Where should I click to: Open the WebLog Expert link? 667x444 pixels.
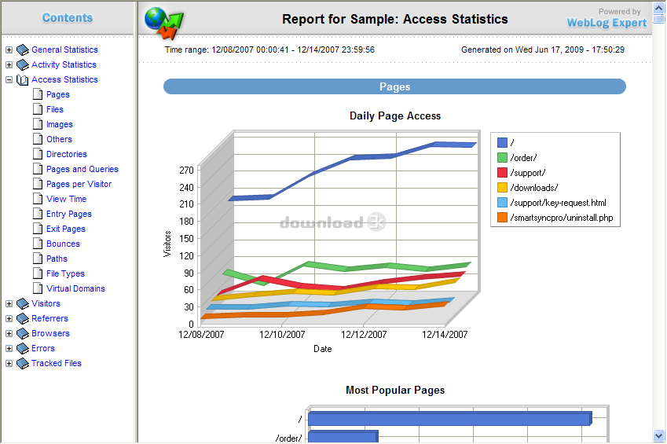click(607, 24)
